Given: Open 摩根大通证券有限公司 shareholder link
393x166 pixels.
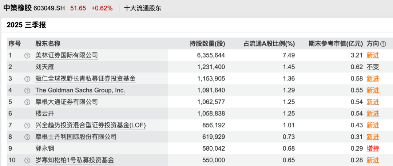Looking at the screenshot, I should click(x=67, y=102).
